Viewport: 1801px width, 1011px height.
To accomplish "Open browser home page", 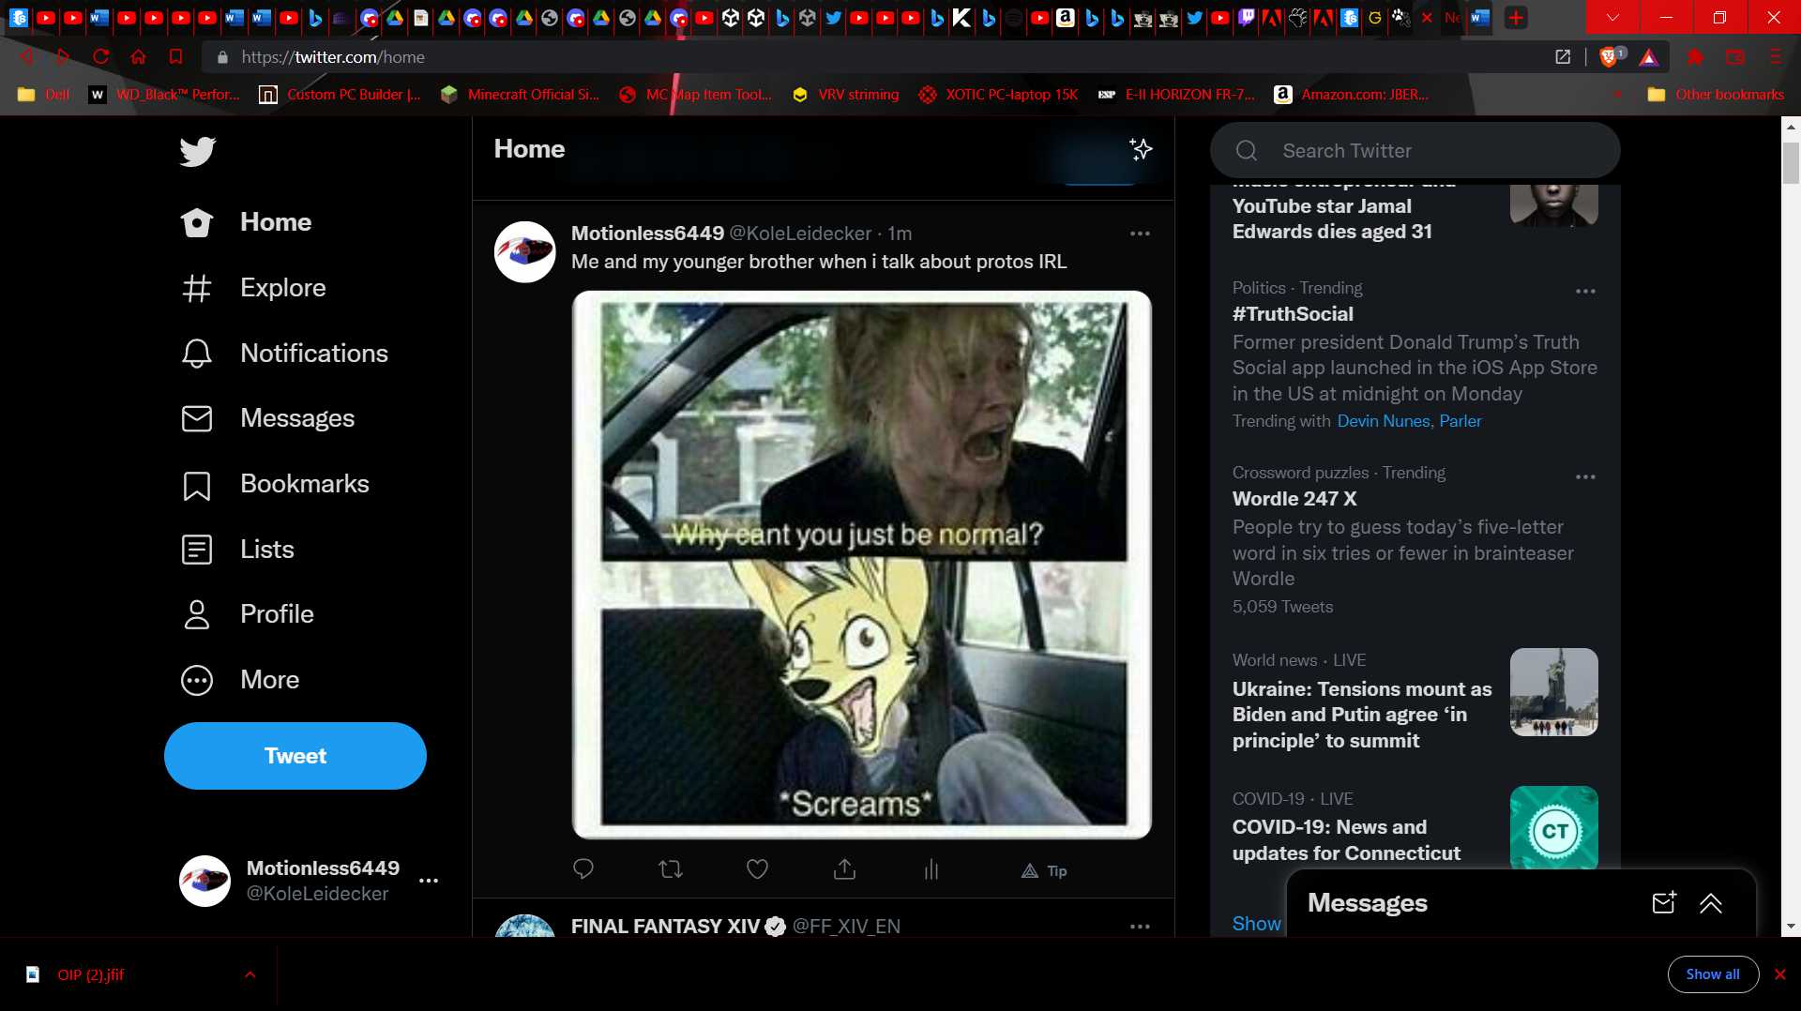I will coord(138,57).
